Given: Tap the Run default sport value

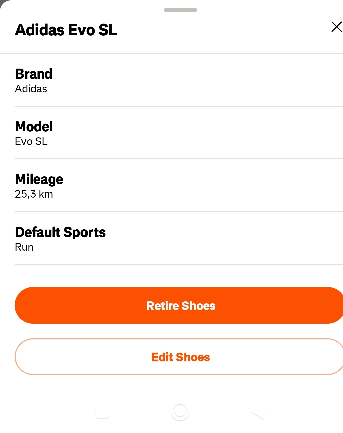Looking at the screenshot, I should 24,247.
